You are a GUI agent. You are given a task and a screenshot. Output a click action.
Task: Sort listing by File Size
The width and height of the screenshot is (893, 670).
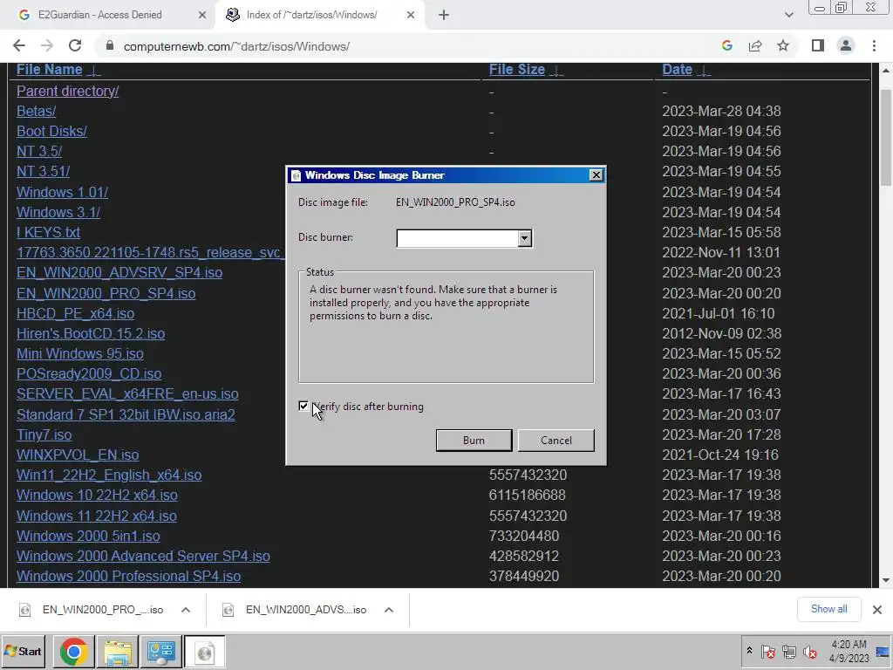[x=517, y=70]
